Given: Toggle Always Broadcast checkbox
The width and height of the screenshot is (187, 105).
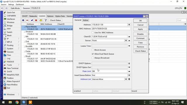Looking at the screenshot, I should pyautogui.click(x=93, y=58).
